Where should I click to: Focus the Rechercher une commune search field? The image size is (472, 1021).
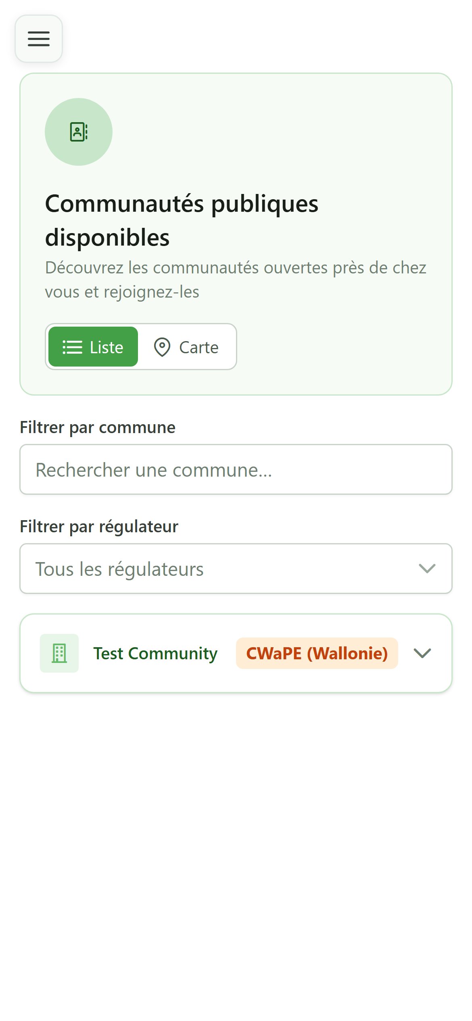[x=236, y=469]
